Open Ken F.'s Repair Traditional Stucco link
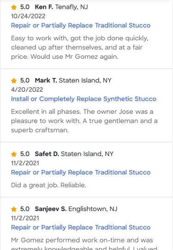The height and width of the screenshot is (250, 173). (81, 25)
